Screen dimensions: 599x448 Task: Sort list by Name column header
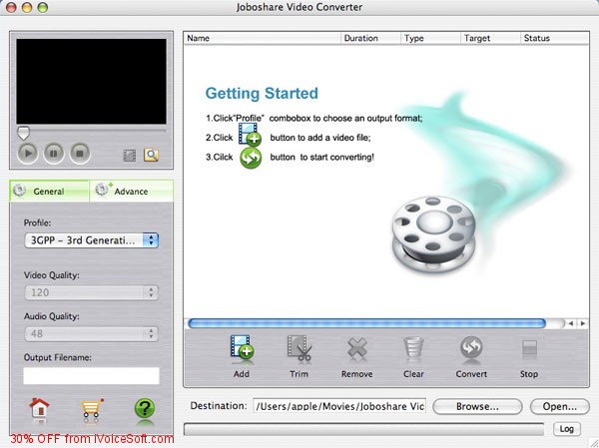(263, 38)
